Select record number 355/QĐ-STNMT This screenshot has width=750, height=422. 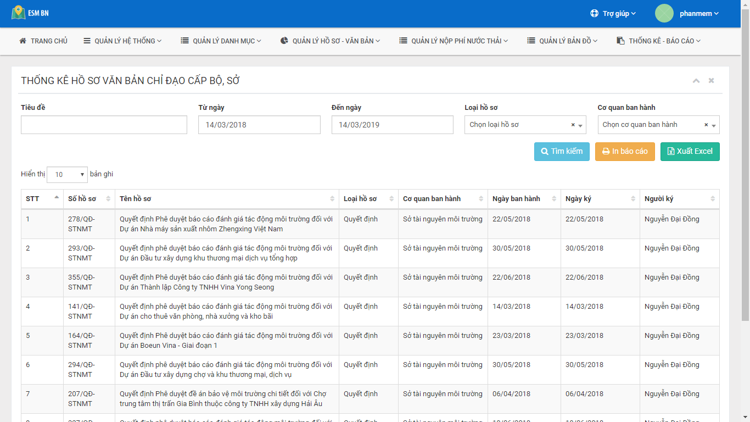(81, 282)
